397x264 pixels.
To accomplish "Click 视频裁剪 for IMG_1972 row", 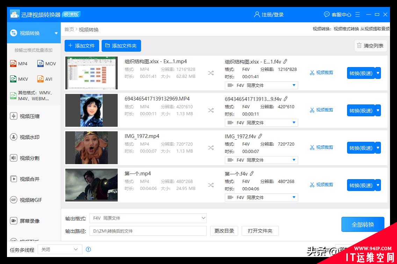I will pos(322,147).
